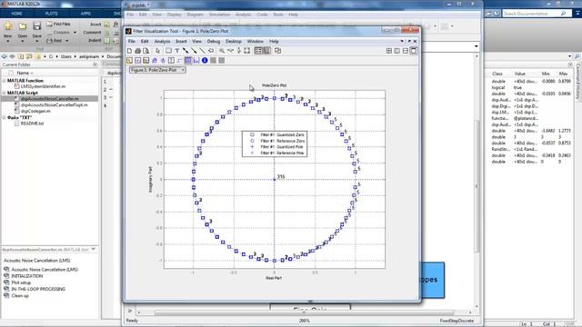Image resolution: width=582 pixels, height=327 pixels.
Task: Click the horizontal scrollbar of Simulink window
Action: [304, 312]
